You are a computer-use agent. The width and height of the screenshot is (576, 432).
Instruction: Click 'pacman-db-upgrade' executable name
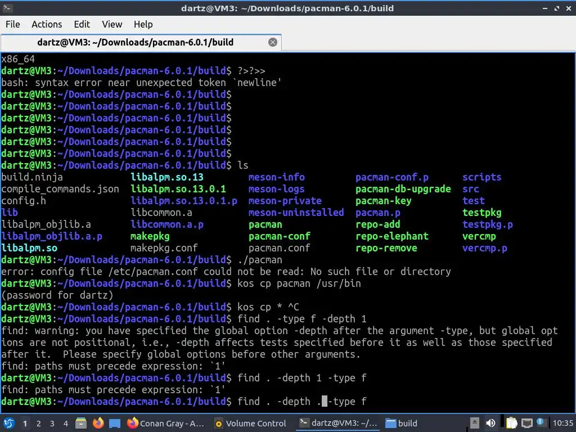point(403,189)
